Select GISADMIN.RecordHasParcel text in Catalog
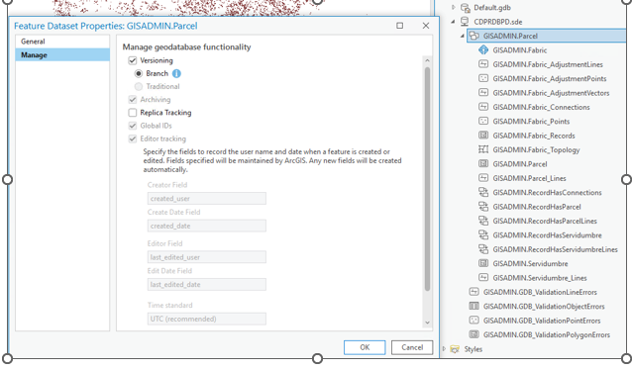 pos(537,207)
